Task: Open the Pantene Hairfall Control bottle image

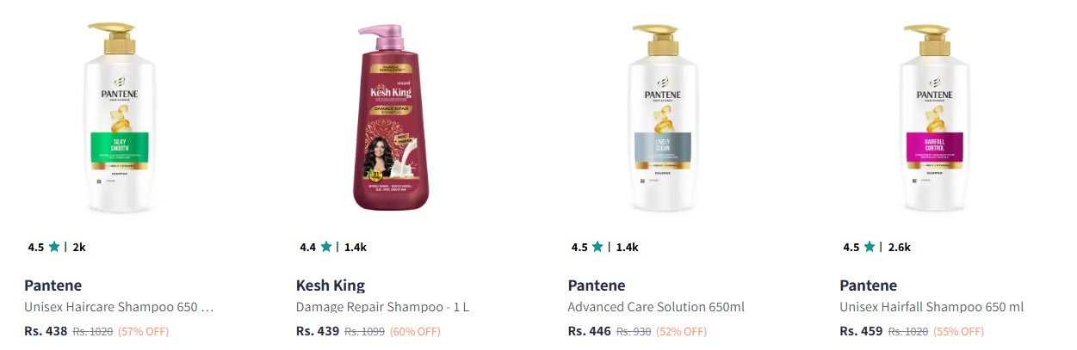Action: pos(935,117)
